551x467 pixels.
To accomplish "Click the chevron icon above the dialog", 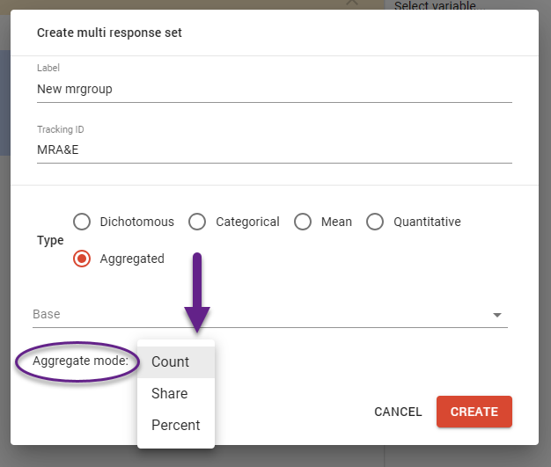I will point(351,4).
